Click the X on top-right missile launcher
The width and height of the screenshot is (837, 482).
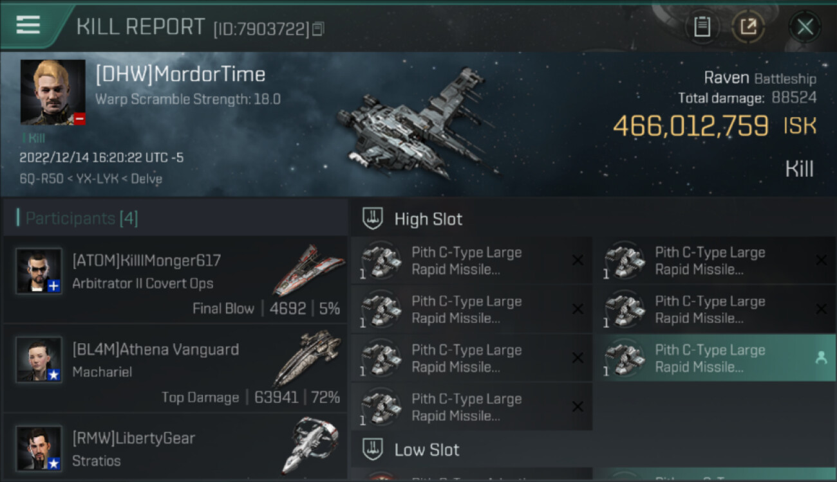point(821,260)
